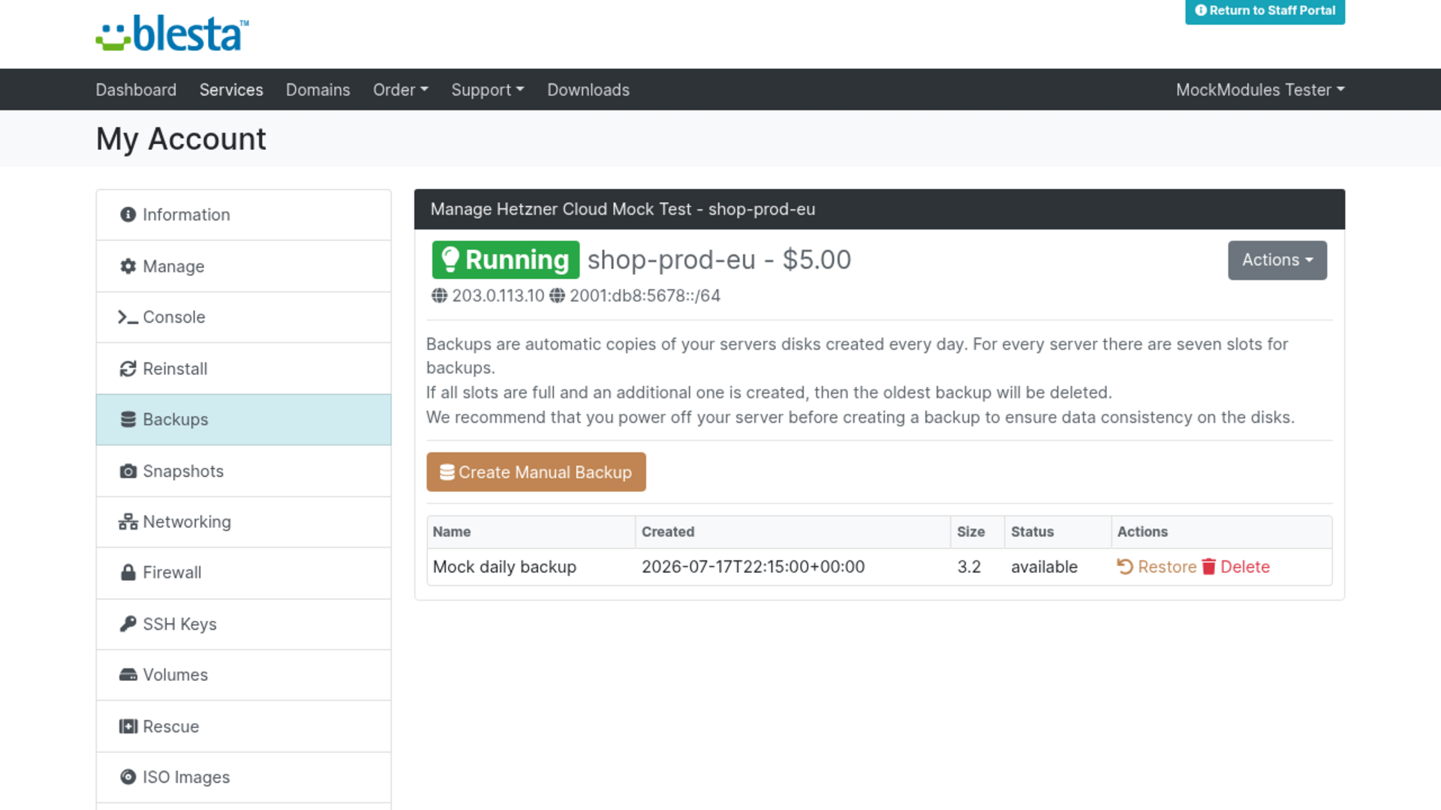Viewport: 1441px width, 810px height.
Task: Click the red Delete trash icon
Action: coord(1209,567)
